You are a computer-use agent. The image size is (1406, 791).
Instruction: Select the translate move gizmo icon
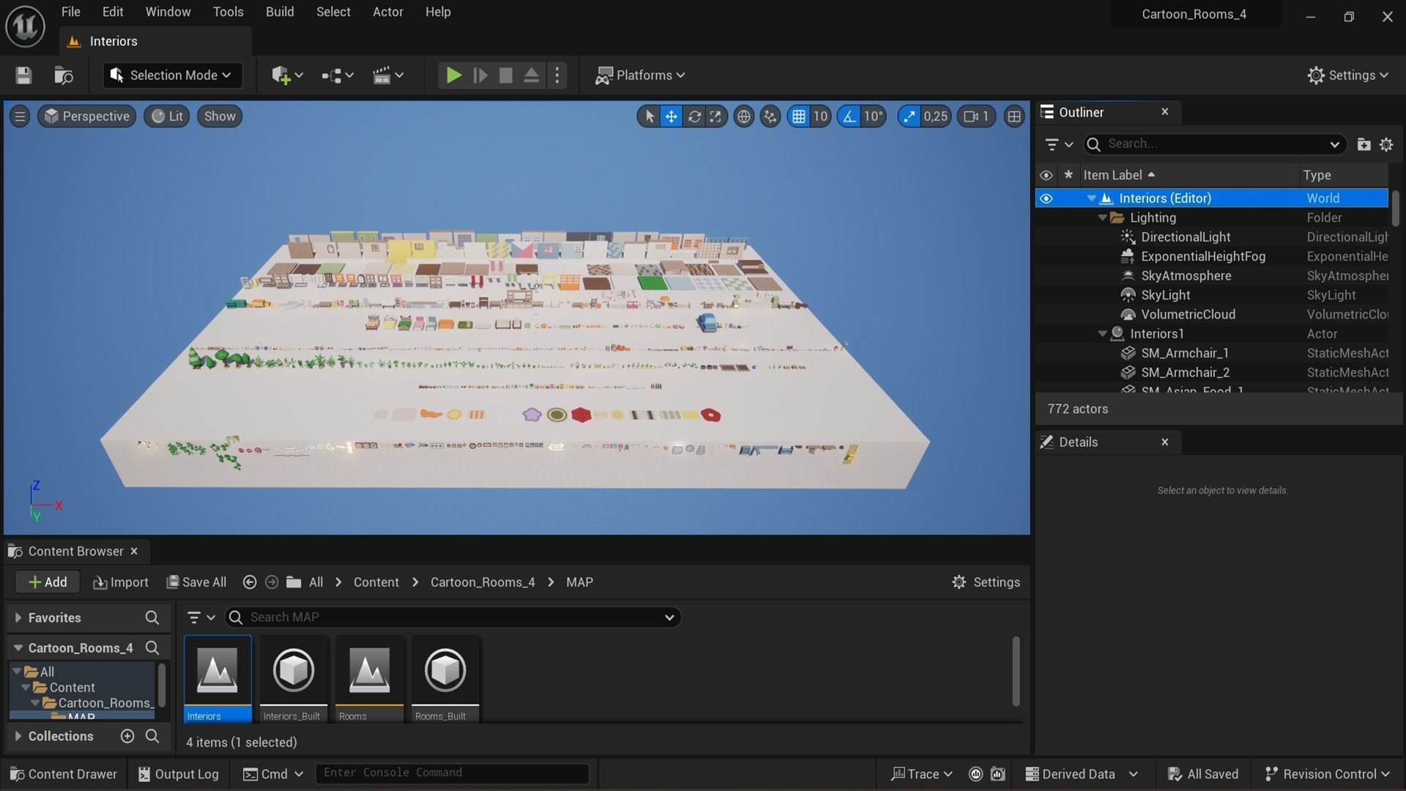tap(671, 116)
